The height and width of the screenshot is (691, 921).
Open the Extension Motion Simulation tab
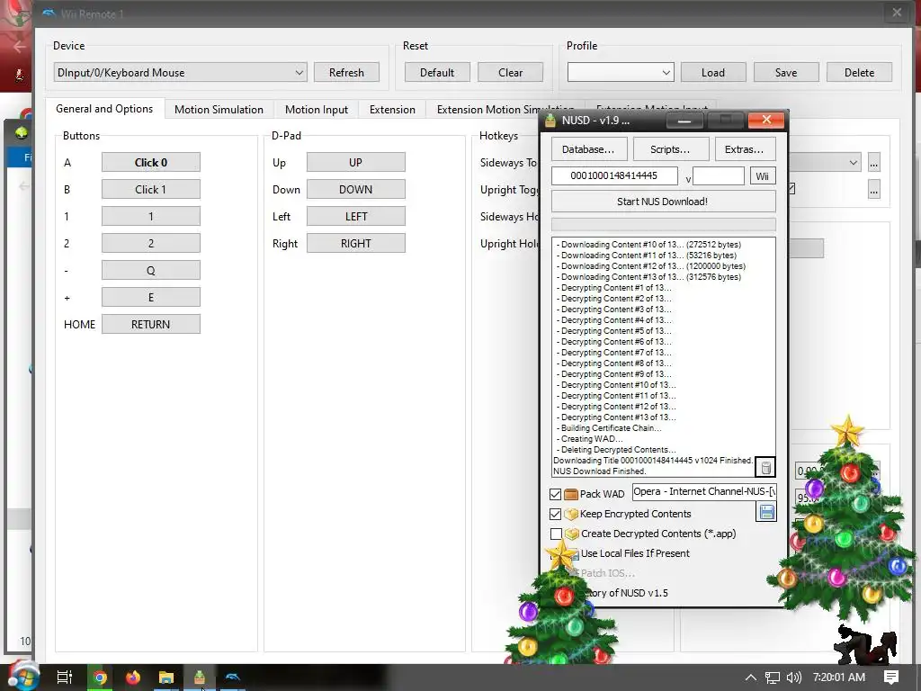[x=505, y=109]
